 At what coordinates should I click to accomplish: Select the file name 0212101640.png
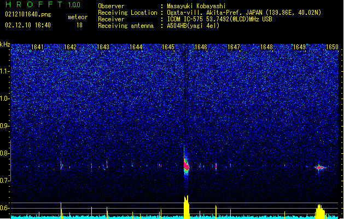(x=28, y=14)
